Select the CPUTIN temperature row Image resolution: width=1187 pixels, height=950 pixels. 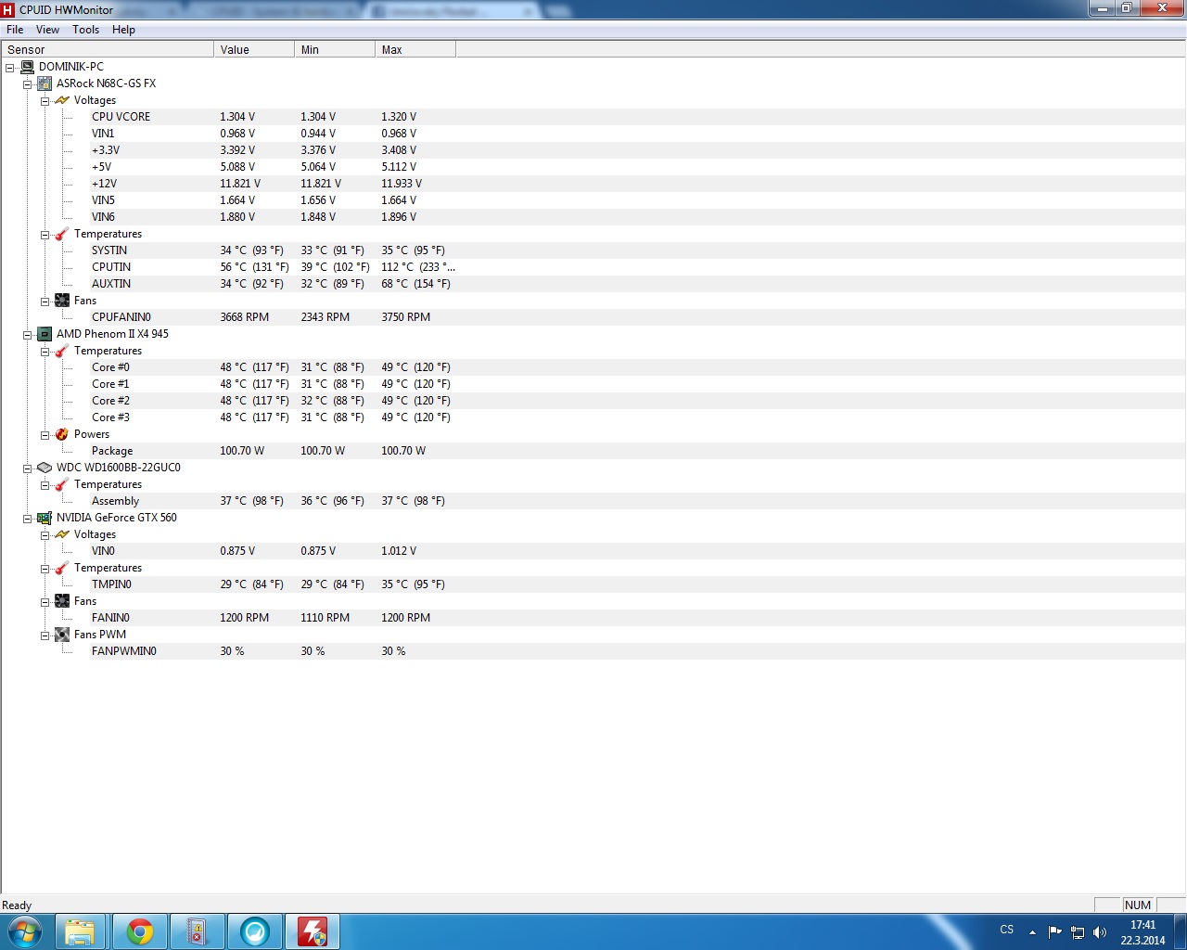[111, 267]
